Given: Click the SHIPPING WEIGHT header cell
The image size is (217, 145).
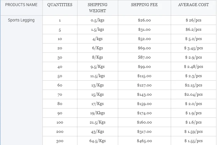Looking at the screenshot, I should [97, 8].
